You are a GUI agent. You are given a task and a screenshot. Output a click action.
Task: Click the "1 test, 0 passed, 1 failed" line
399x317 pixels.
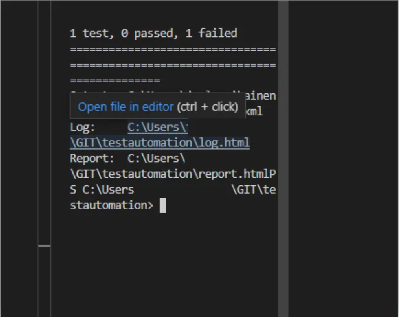click(153, 33)
